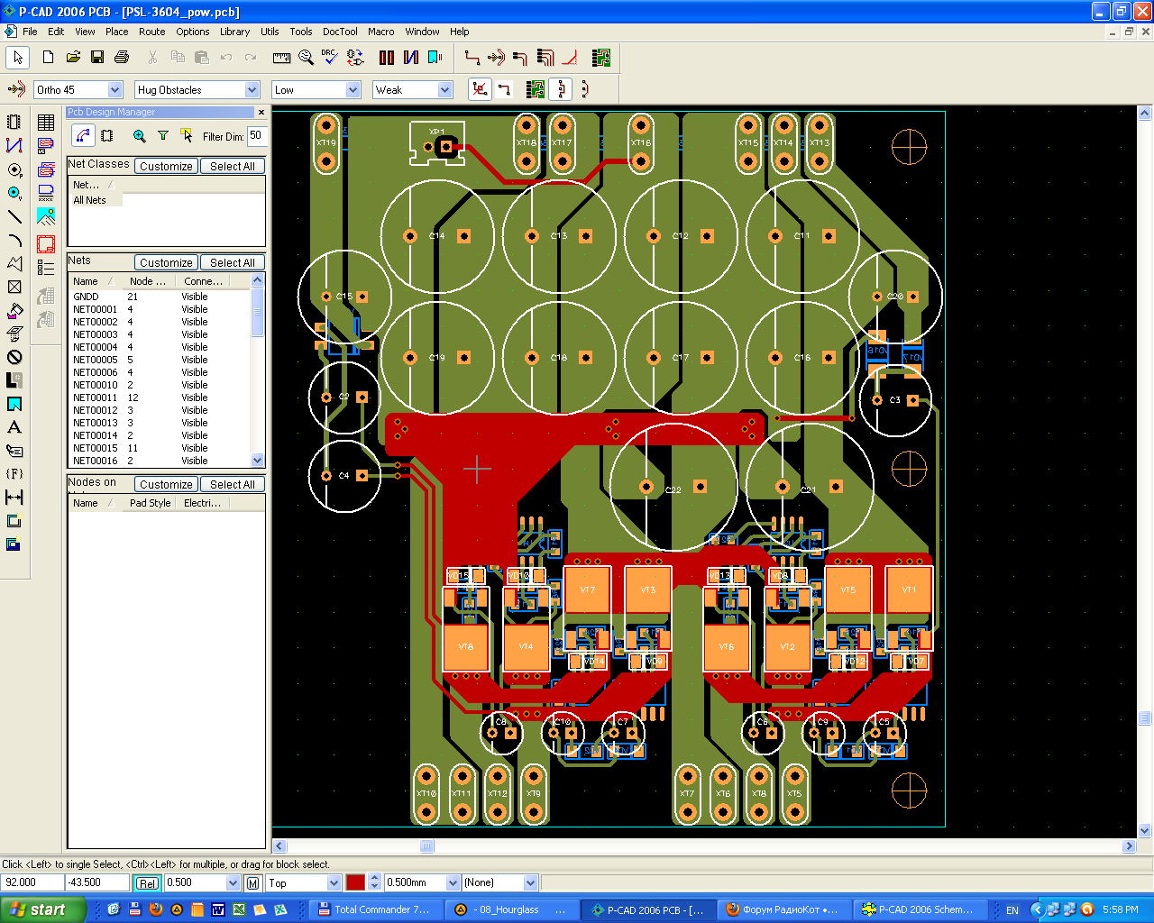Image resolution: width=1154 pixels, height=923 pixels.
Task: Activate the Place Arc tool
Action: pos(14,240)
